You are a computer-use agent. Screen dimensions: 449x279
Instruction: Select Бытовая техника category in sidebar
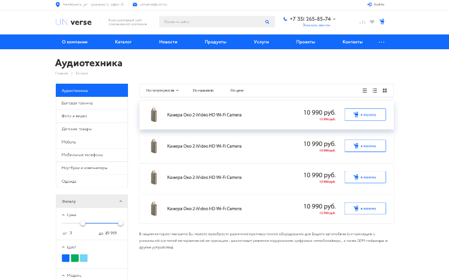pyautogui.click(x=77, y=103)
